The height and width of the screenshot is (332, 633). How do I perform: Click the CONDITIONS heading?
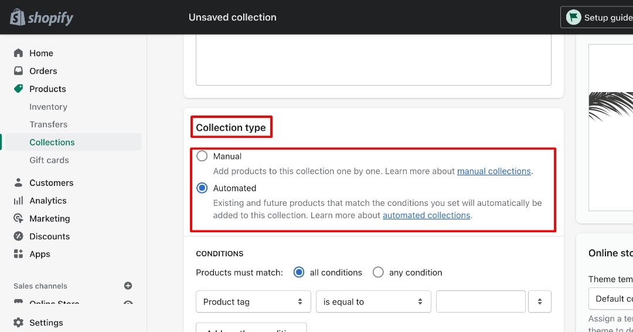tap(220, 253)
